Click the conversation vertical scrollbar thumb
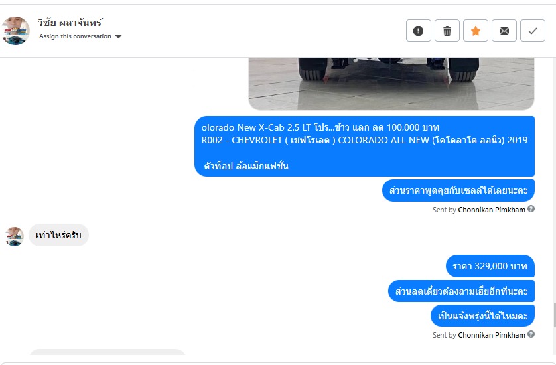Image resolution: width=556 pixels, height=365 pixels. 554,315
